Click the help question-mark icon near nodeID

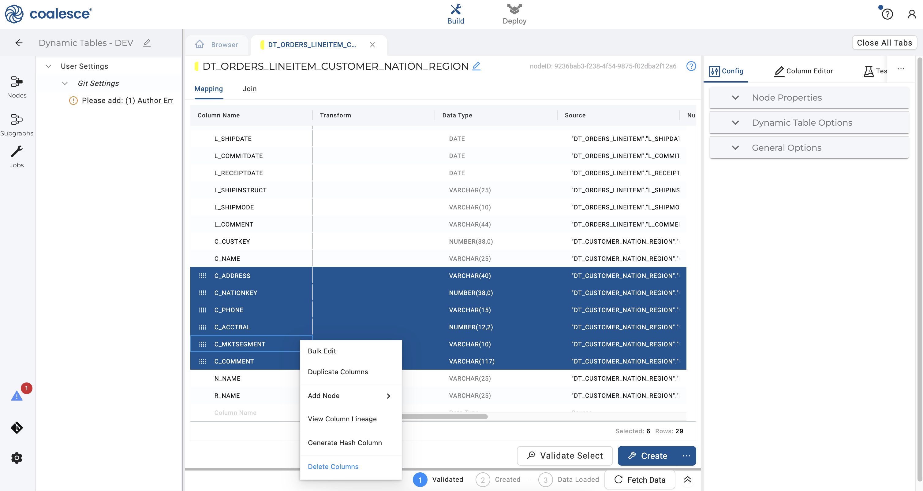pyautogui.click(x=691, y=66)
